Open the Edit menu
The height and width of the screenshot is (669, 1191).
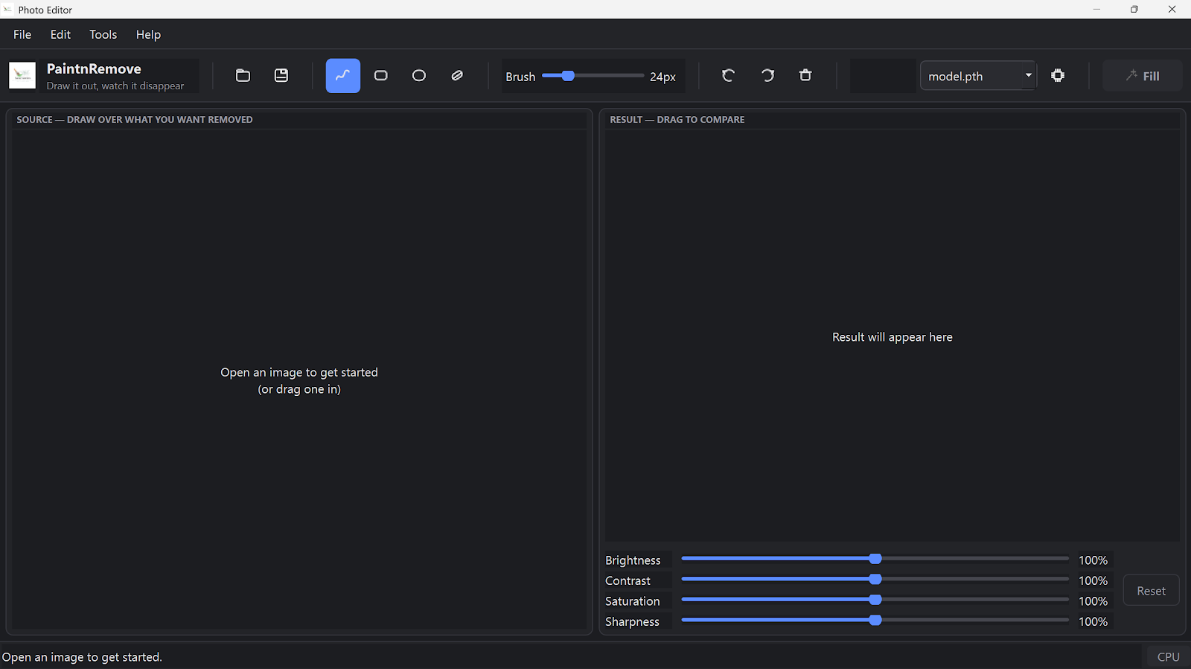(60, 34)
